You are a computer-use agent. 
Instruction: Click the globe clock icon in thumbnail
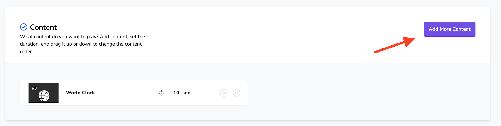point(44,96)
